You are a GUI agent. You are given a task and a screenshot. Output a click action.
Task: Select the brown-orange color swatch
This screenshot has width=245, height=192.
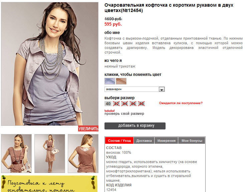tap(121, 81)
